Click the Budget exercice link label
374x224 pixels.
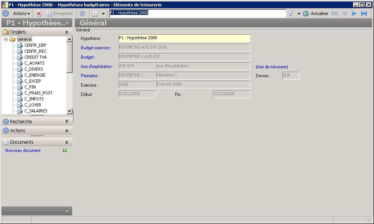pos(96,48)
